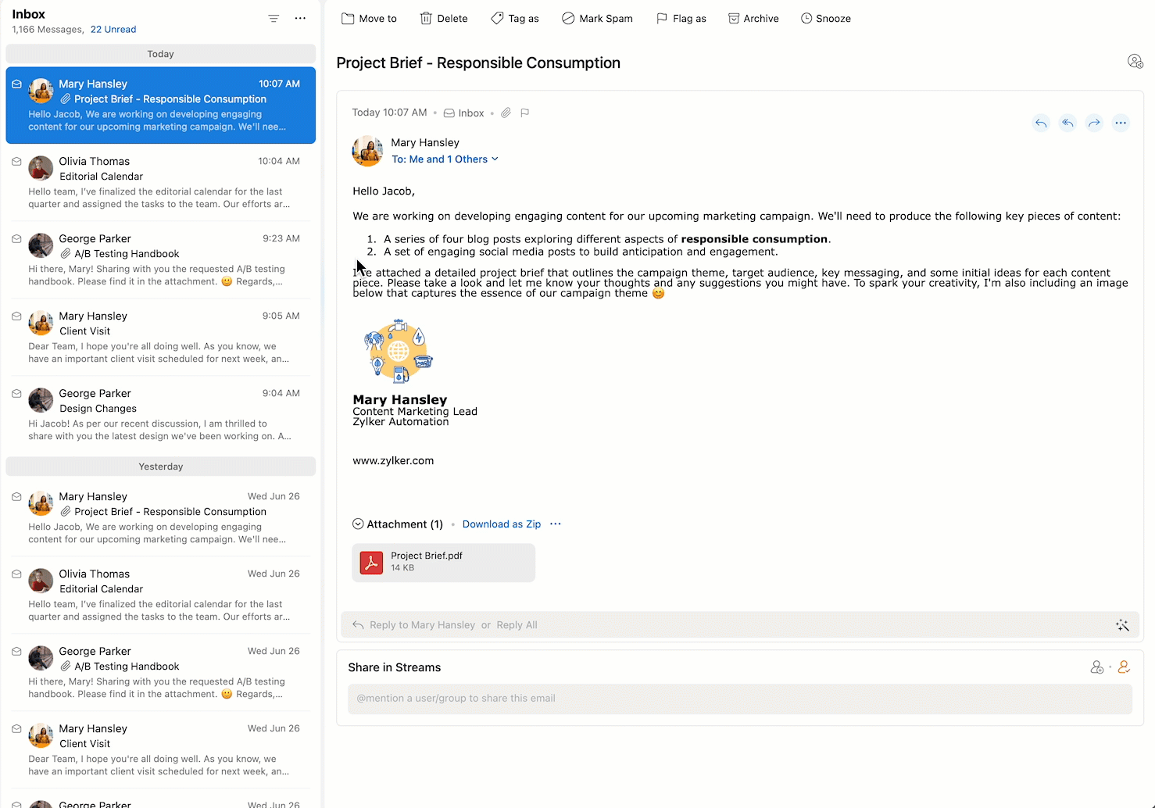Show the 22 Unread messages
The width and height of the screenshot is (1155, 808).
click(x=113, y=30)
